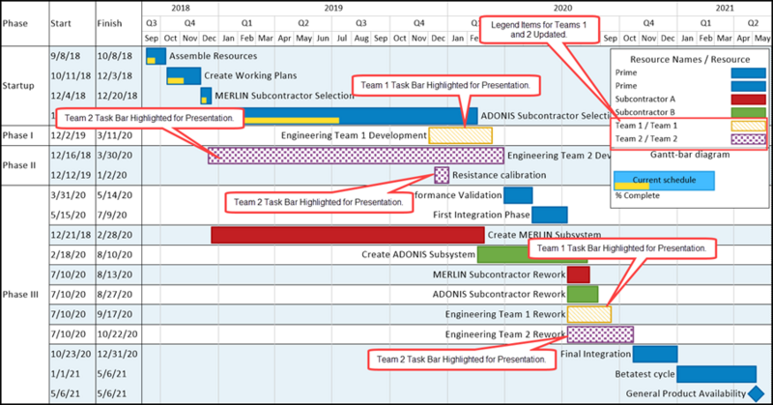Click the 10/23/20 start date cell
773x405 pixels.
click(71, 354)
